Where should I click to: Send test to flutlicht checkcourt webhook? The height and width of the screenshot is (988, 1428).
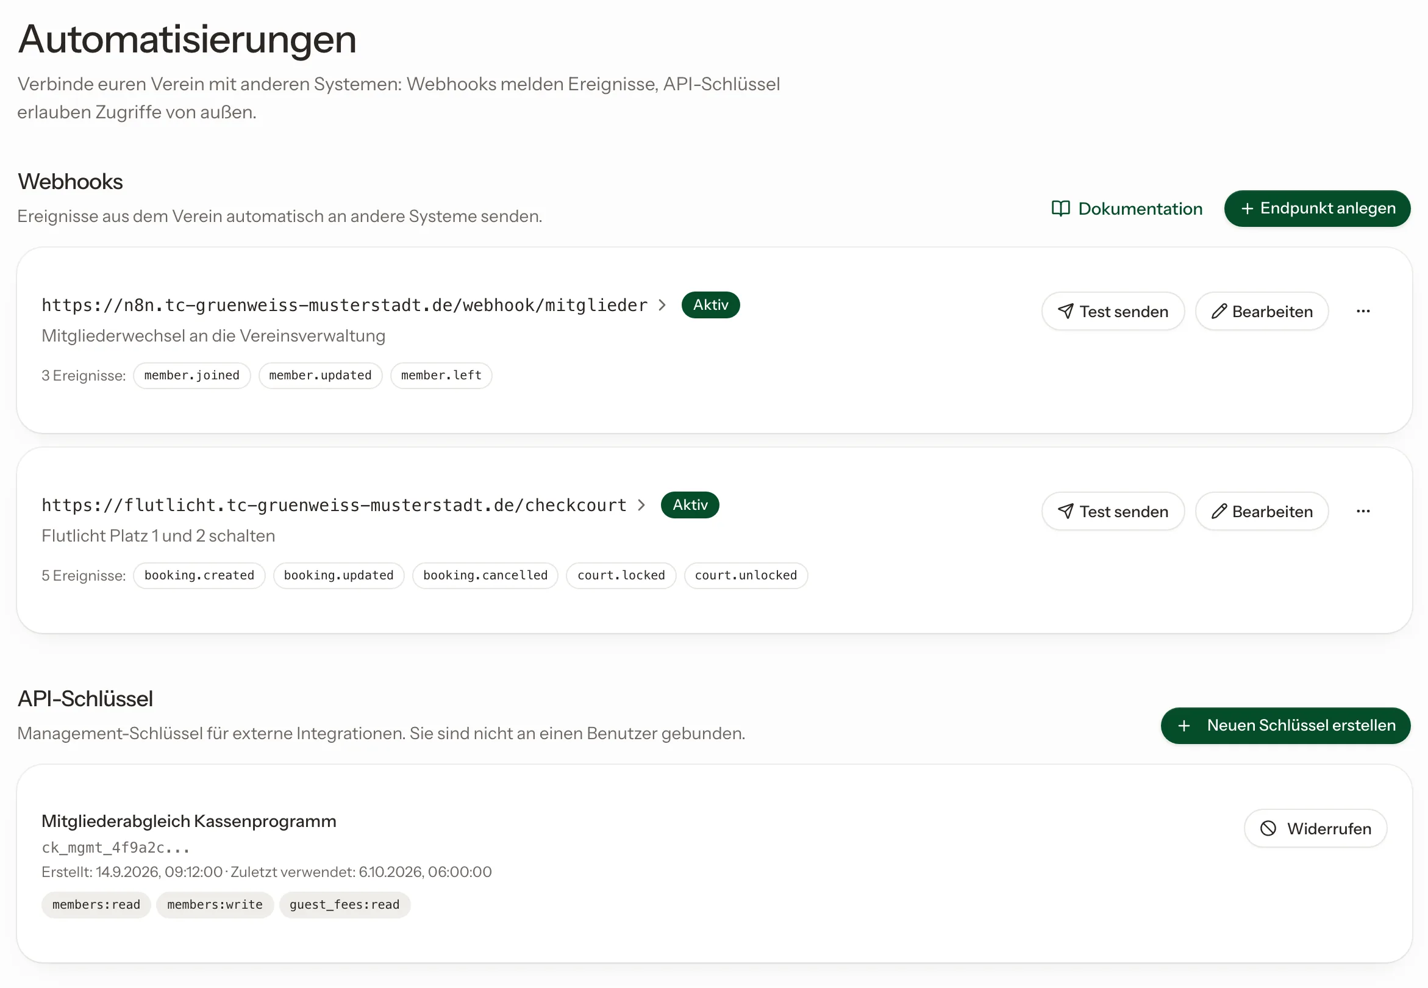point(1112,511)
